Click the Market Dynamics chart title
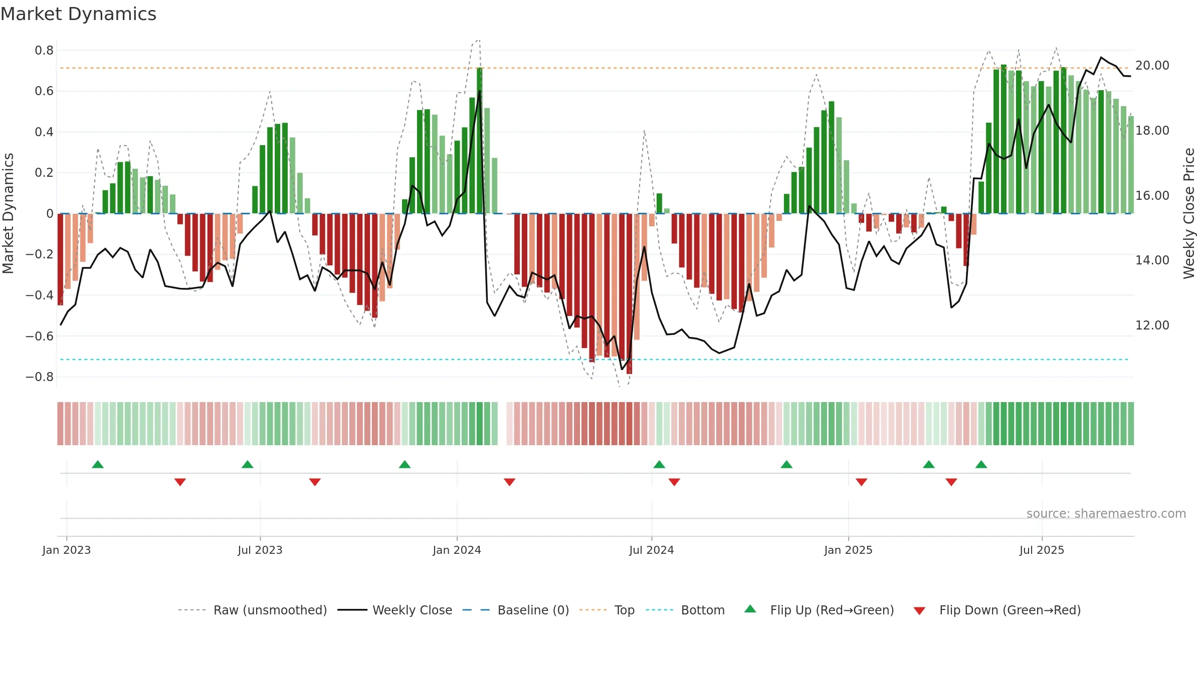 tap(78, 14)
